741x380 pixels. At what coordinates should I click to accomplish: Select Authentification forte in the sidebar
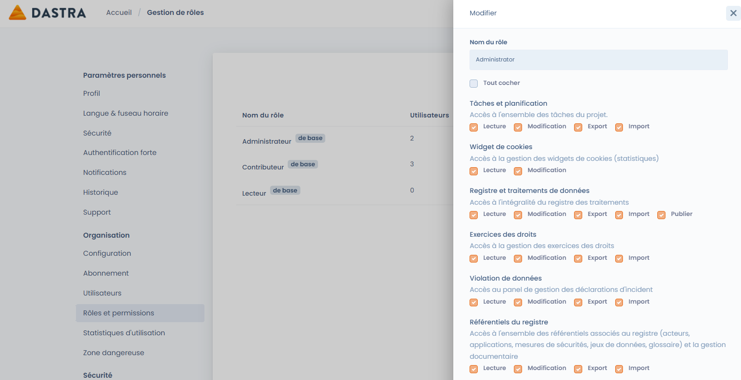coord(119,153)
